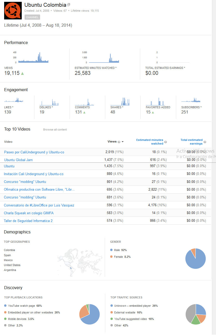Click the SHARES count 48
Viewport: 216px width, 336px height.
point(113,112)
